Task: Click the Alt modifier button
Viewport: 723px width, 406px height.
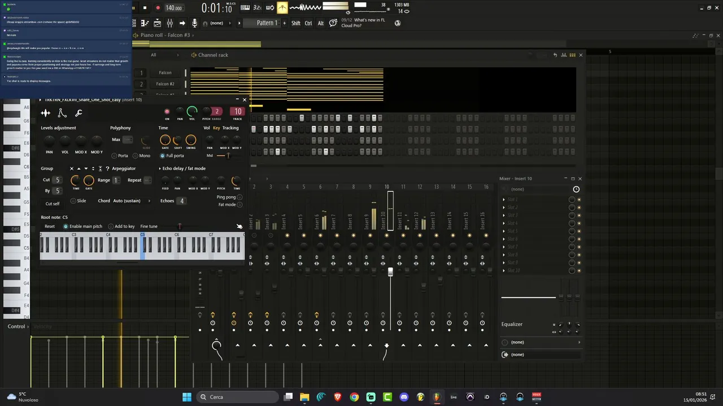Action: (x=321, y=23)
